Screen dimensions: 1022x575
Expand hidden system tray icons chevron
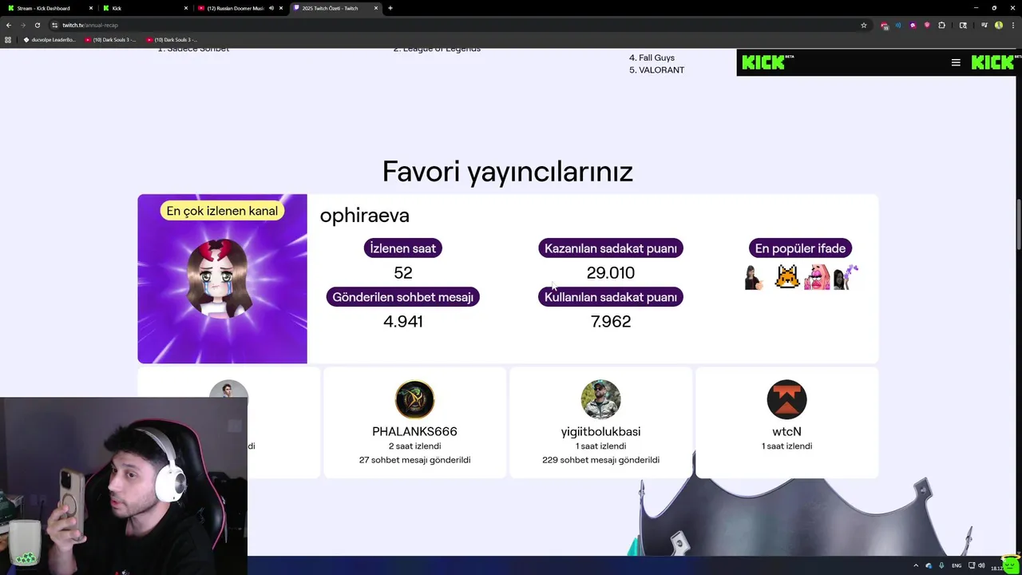tap(917, 565)
